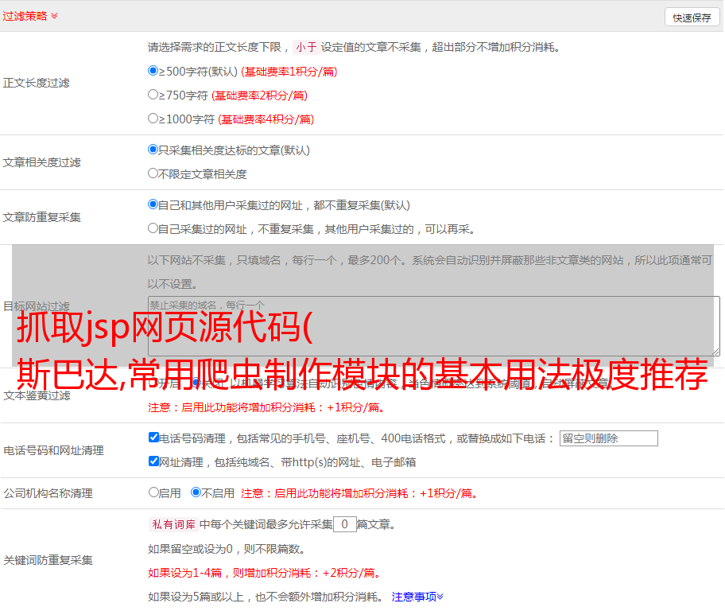
Task: Click the text 如果留空或设为0,则不限篇数
Action: click(227, 550)
